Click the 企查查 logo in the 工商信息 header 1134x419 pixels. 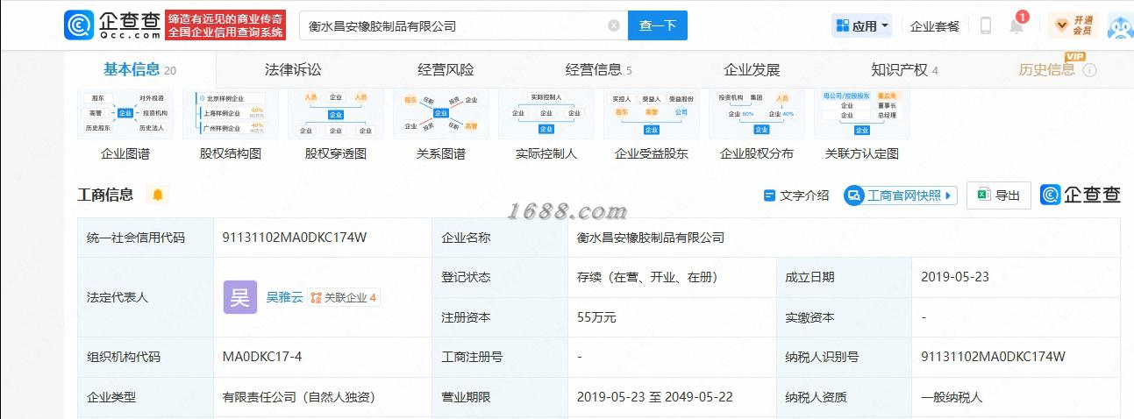(1081, 195)
